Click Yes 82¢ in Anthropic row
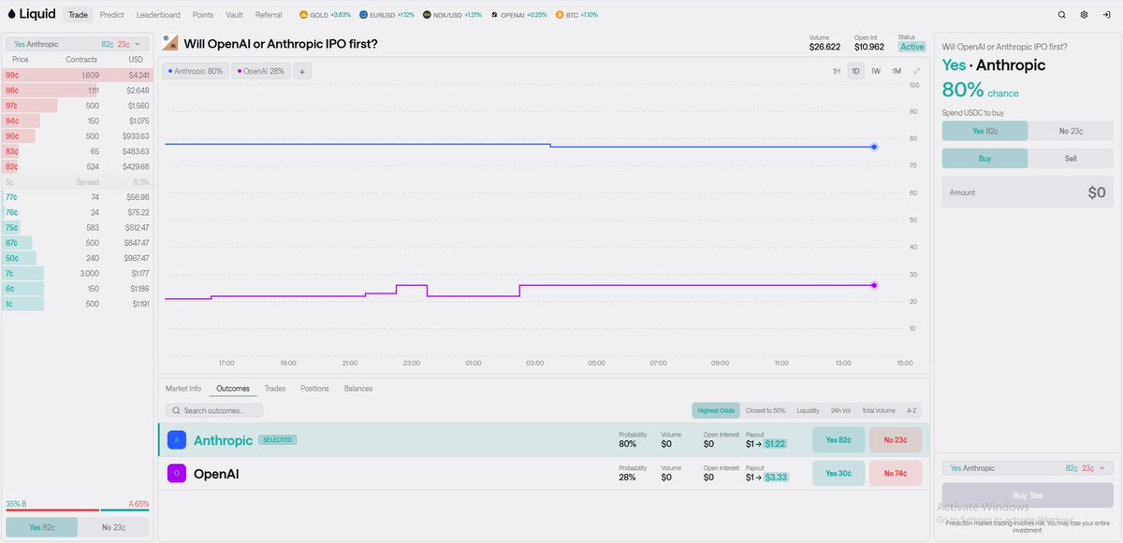The height and width of the screenshot is (543, 1123). click(838, 440)
